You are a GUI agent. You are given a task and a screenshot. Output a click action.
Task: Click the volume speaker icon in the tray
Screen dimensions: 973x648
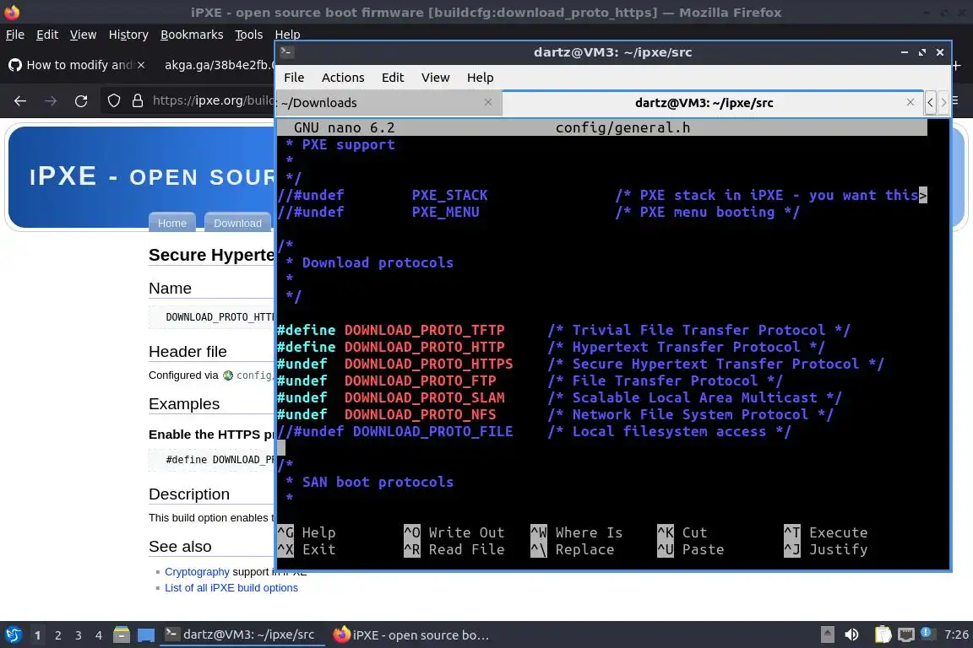pos(851,635)
